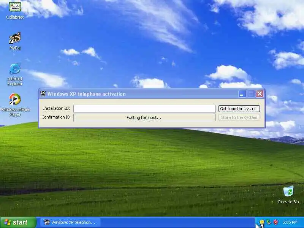Open the Start menu
304x228 pixels.
(18, 222)
